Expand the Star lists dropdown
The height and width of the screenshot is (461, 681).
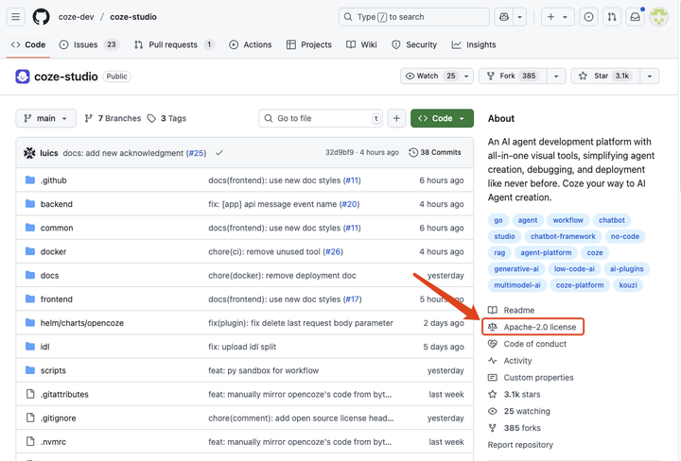tap(650, 76)
